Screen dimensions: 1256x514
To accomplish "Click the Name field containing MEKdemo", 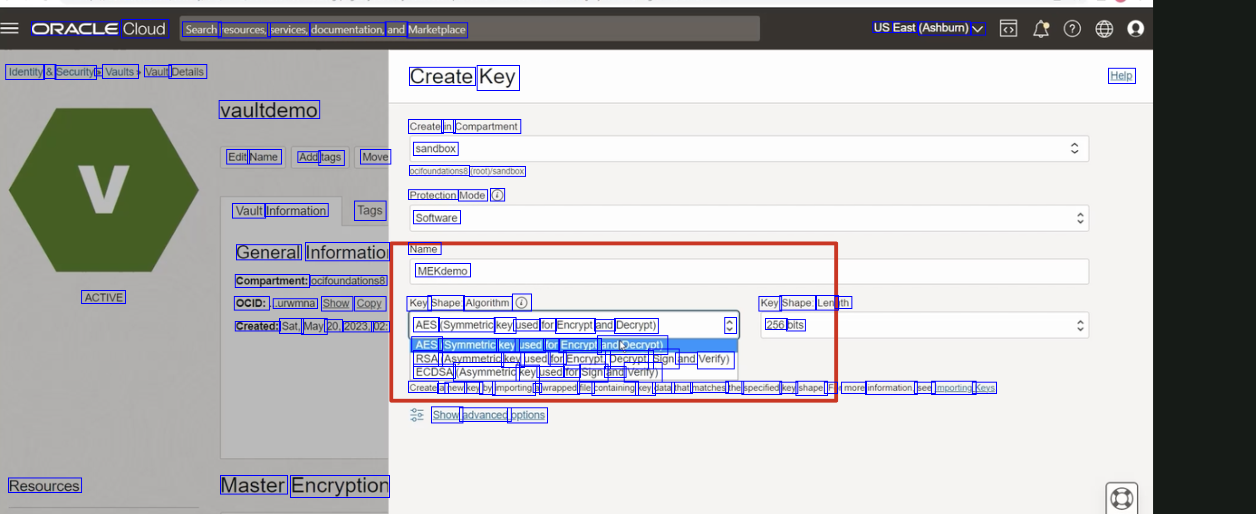I will pos(748,271).
